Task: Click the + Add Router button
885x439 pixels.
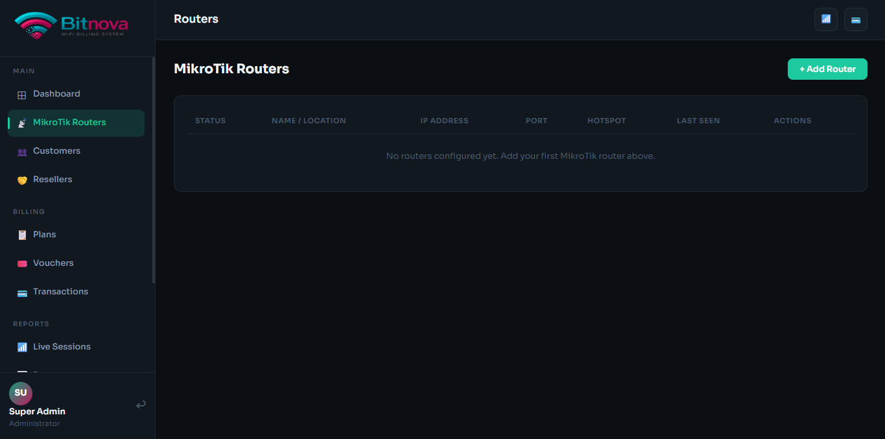Action: tap(827, 69)
